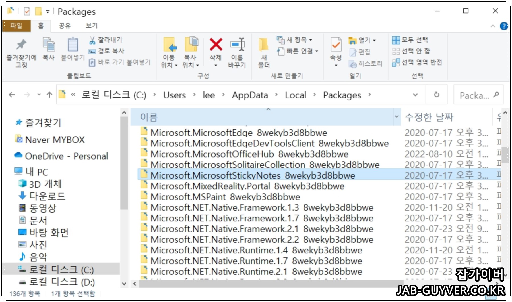Click the search magnifier icon

click(496, 95)
